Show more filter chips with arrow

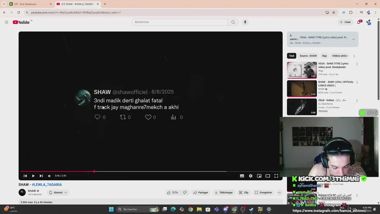coord(354,56)
